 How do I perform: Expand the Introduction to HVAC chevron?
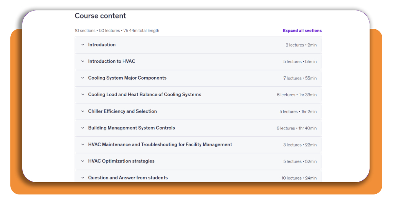pos(83,61)
